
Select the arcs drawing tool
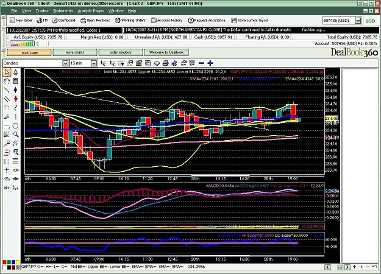(x=7, y=179)
